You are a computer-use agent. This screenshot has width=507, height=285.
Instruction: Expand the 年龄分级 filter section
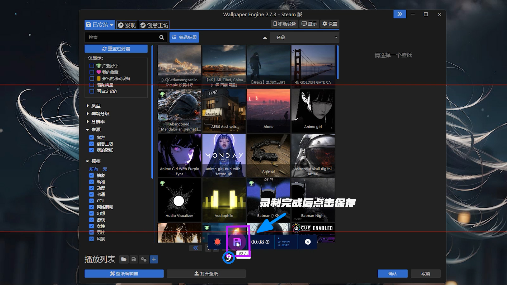coord(98,114)
